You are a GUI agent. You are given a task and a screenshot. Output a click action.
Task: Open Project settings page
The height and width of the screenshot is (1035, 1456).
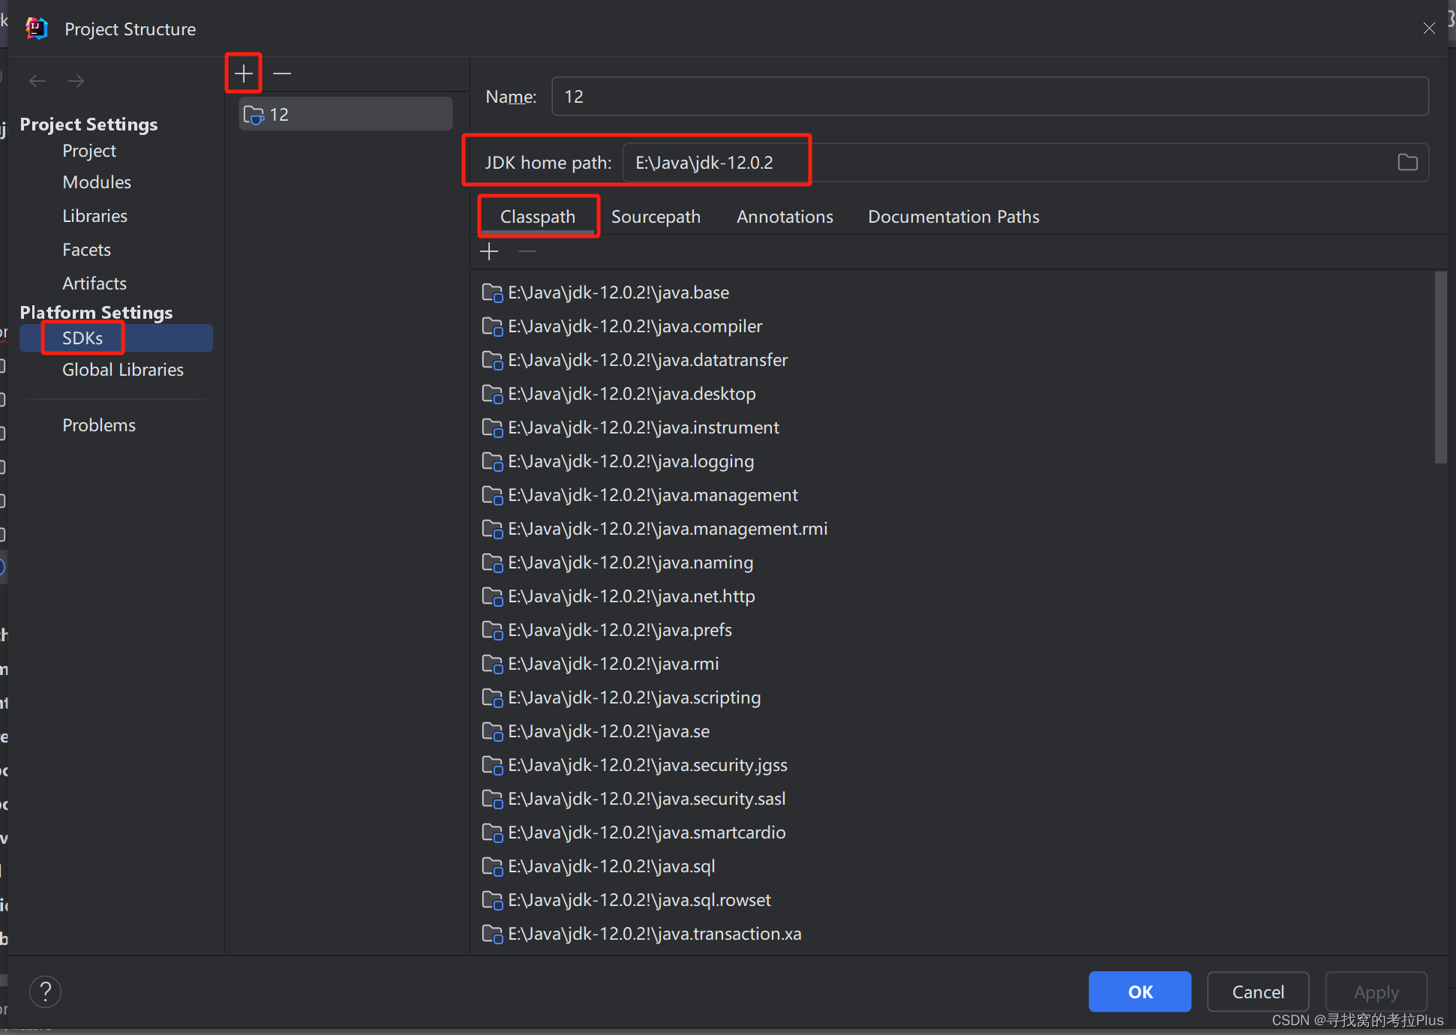click(x=89, y=151)
